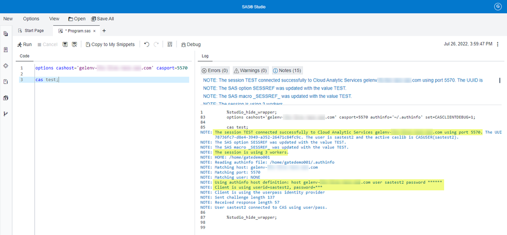Switch to the Start Page tab
The image size is (507, 235).
[x=31, y=31]
